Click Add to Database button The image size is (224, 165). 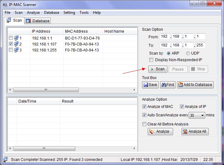point(195,85)
